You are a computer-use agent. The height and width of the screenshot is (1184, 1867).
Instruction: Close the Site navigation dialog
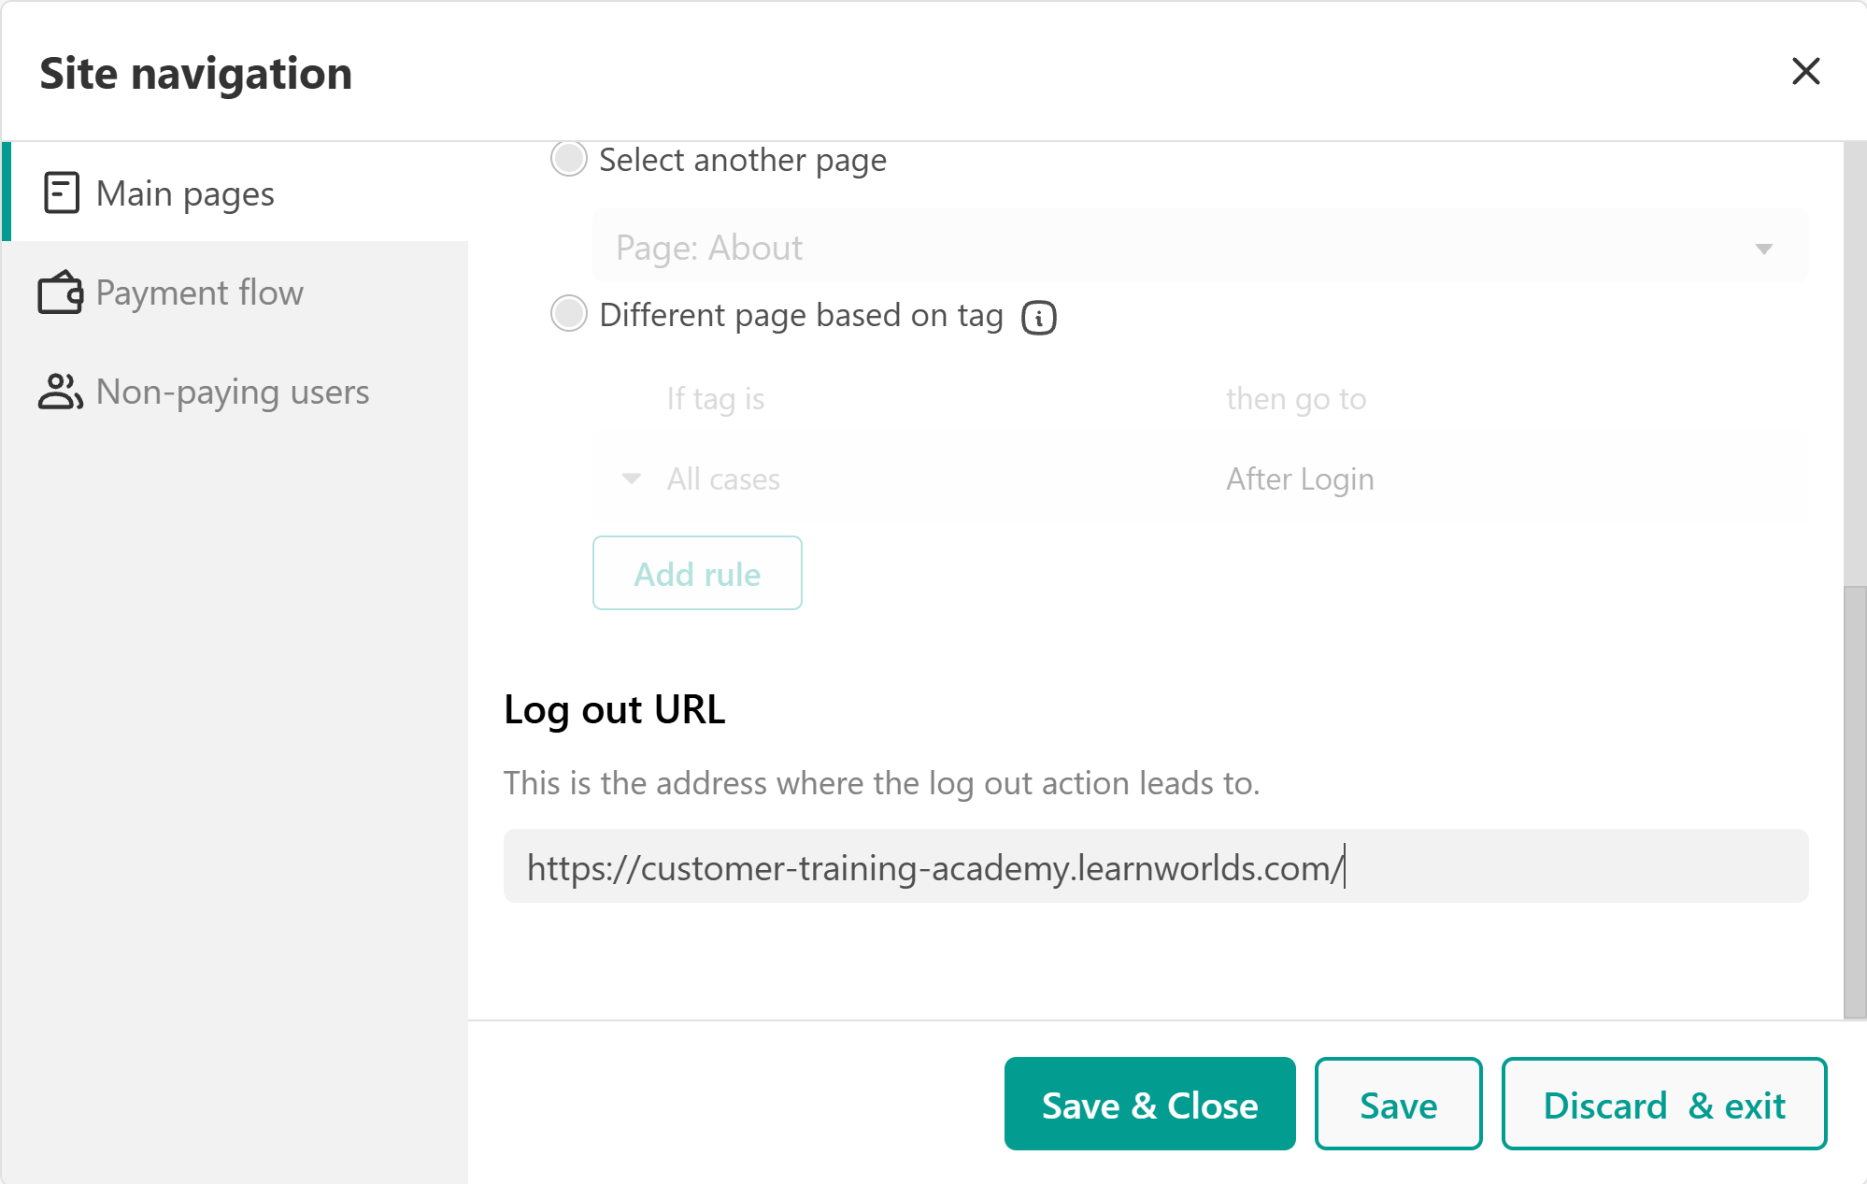click(x=1805, y=71)
